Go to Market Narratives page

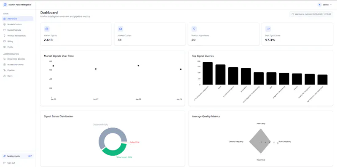pyautogui.click(x=17, y=64)
